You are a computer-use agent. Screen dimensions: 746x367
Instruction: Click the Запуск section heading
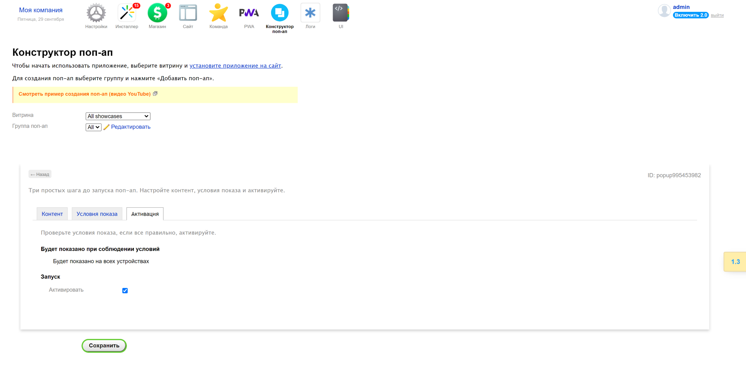click(x=50, y=277)
